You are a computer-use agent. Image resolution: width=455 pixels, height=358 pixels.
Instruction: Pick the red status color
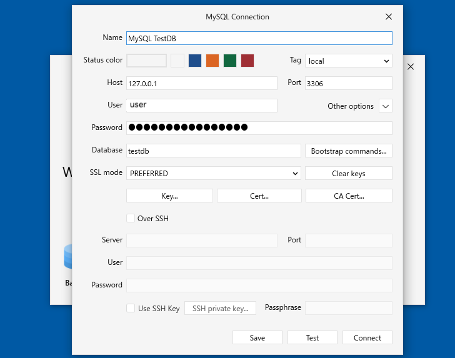click(247, 61)
